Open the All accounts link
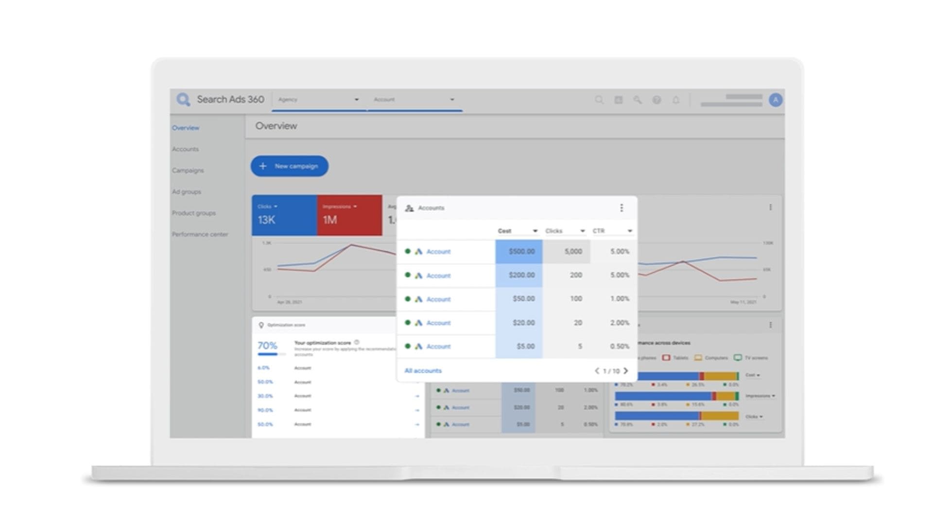 [423, 371]
